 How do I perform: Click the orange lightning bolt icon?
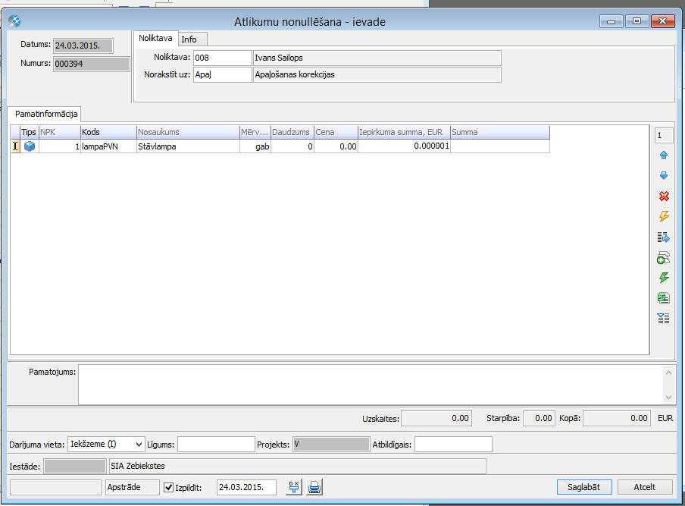664,216
